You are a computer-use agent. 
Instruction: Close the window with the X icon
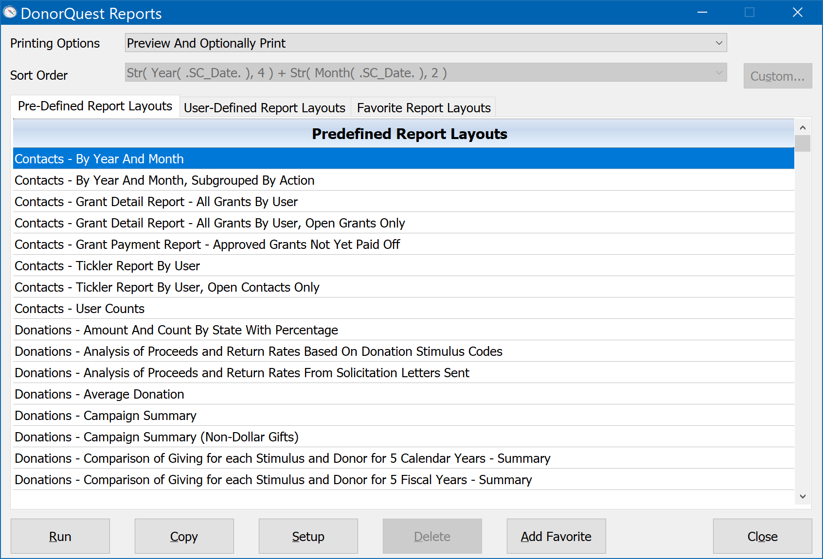pyautogui.click(x=798, y=12)
